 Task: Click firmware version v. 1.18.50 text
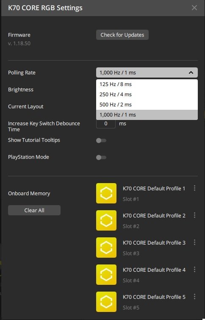[x=19, y=44]
